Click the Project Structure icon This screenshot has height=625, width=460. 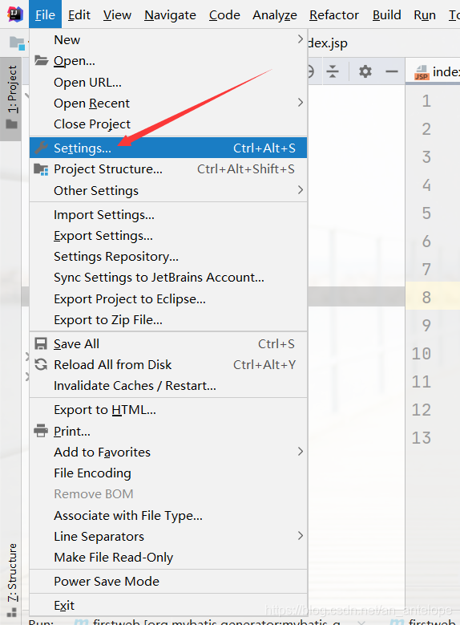tap(41, 169)
